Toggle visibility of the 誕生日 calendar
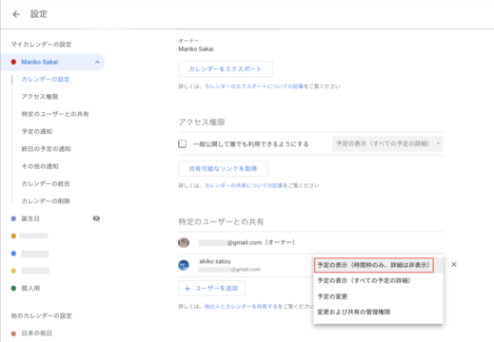This screenshot has width=494, height=342. [96, 218]
